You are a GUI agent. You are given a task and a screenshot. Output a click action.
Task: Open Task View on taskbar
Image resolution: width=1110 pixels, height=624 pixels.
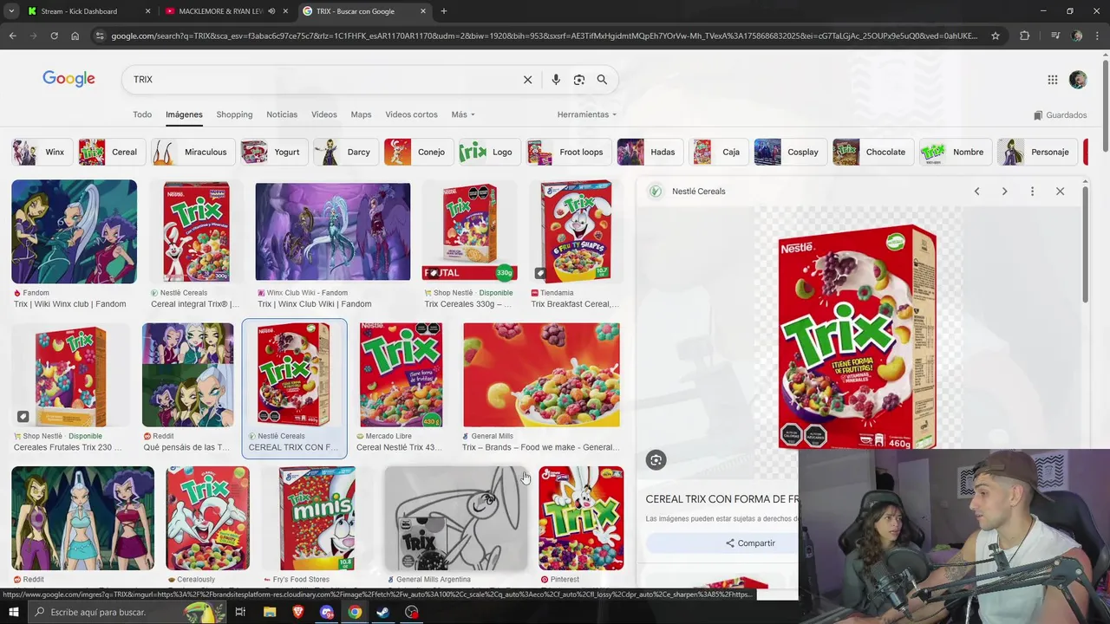point(240,612)
